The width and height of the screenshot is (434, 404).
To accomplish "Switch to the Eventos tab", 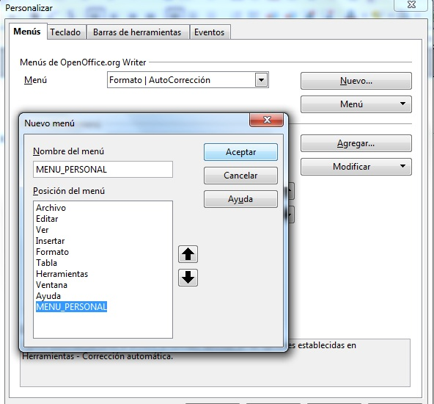I will [210, 32].
